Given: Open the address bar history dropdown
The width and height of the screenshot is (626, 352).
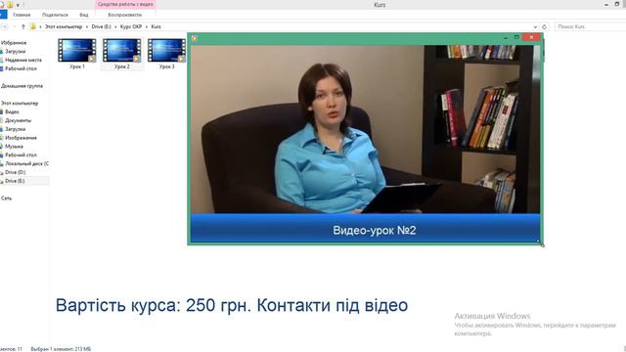Looking at the screenshot, I should [x=535, y=26].
